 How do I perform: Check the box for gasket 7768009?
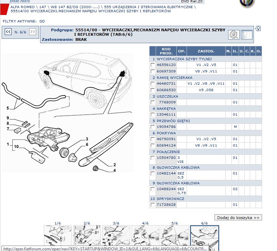coord(153,102)
